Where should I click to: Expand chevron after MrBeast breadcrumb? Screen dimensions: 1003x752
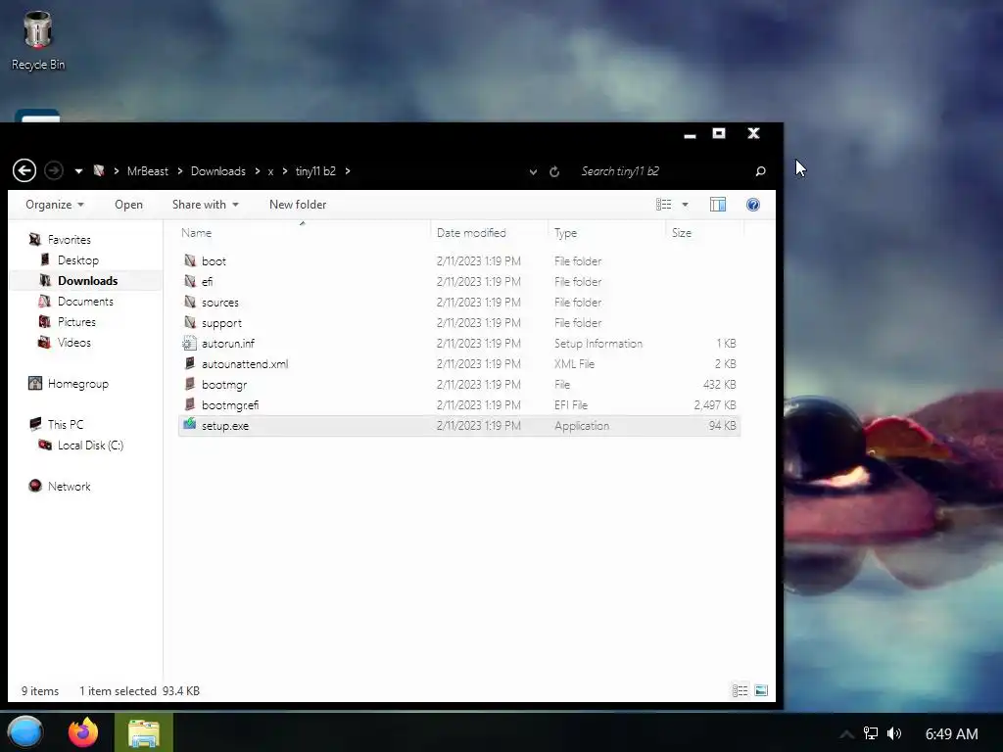point(180,171)
